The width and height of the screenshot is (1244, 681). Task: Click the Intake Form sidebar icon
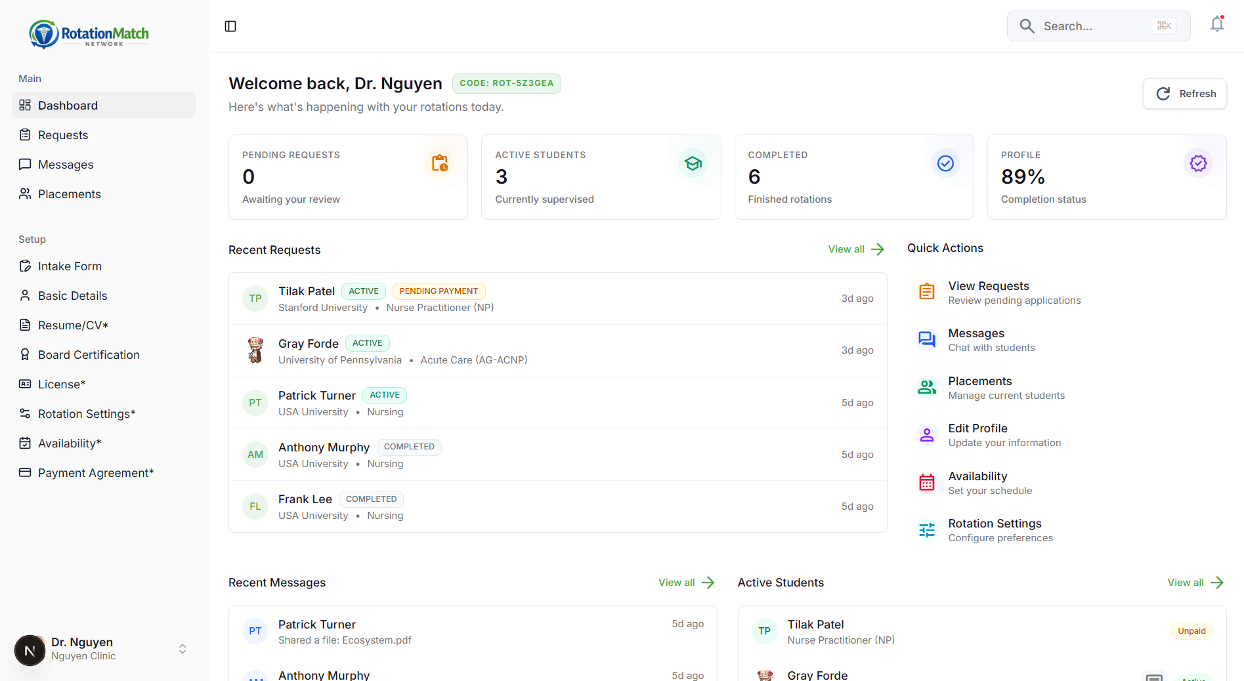click(24, 266)
